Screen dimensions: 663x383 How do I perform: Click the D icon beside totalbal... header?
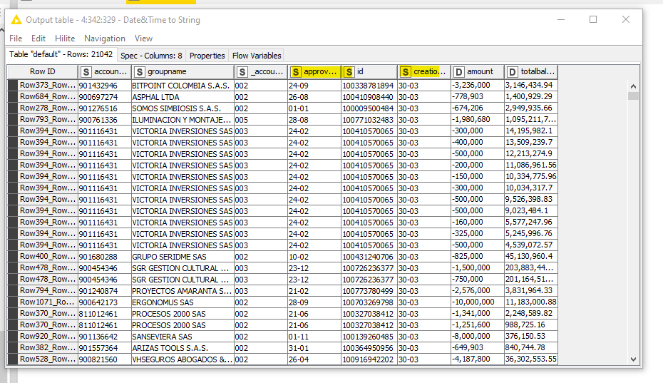[513, 72]
